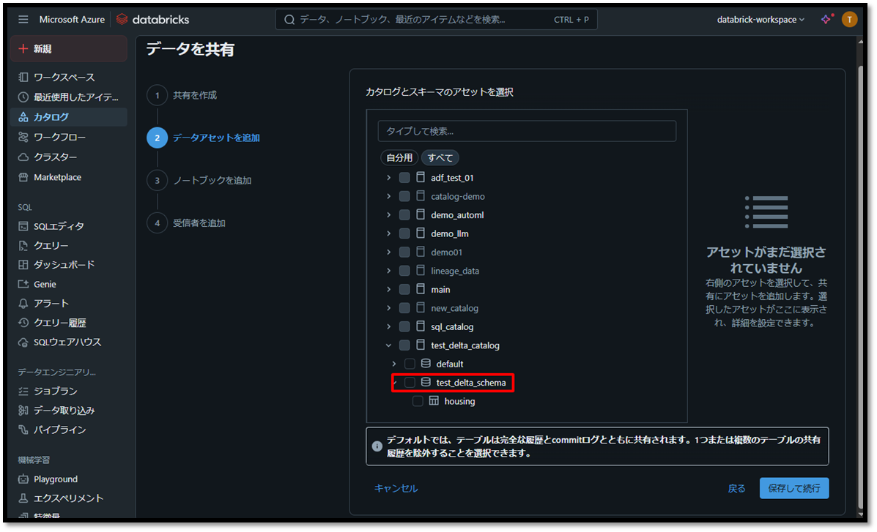This screenshot has height=532, width=877.
Task: Check the test_delta_catalog checkbox
Action: pyautogui.click(x=404, y=345)
